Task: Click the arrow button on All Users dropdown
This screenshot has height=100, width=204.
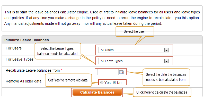Action: 166,50
